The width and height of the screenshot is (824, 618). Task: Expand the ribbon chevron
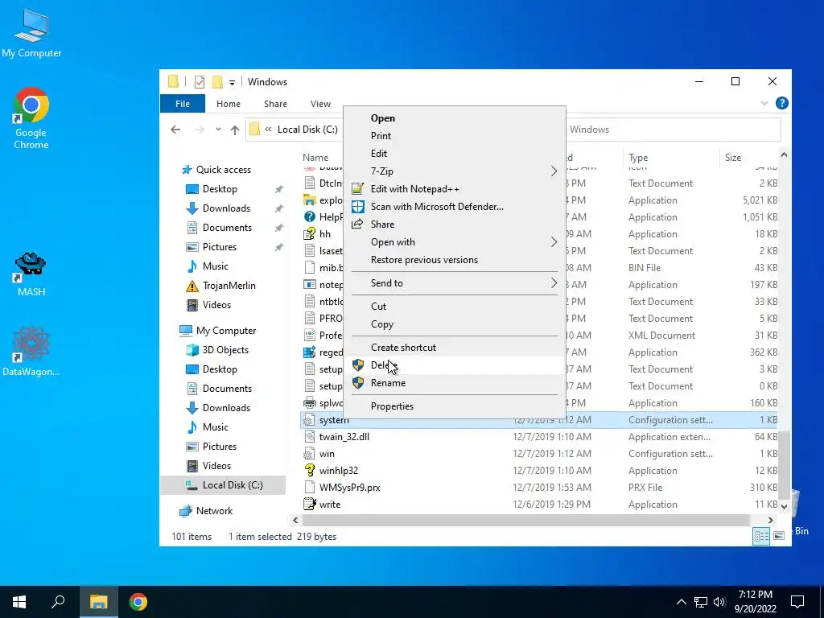[764, 104]
